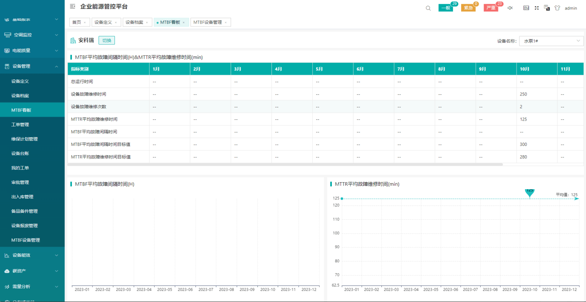Close the 设备档案 tab
This screenshot has height=302, width=586.
tap(147, 22)
